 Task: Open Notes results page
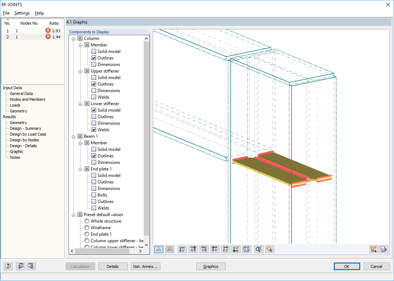point(15,157)
